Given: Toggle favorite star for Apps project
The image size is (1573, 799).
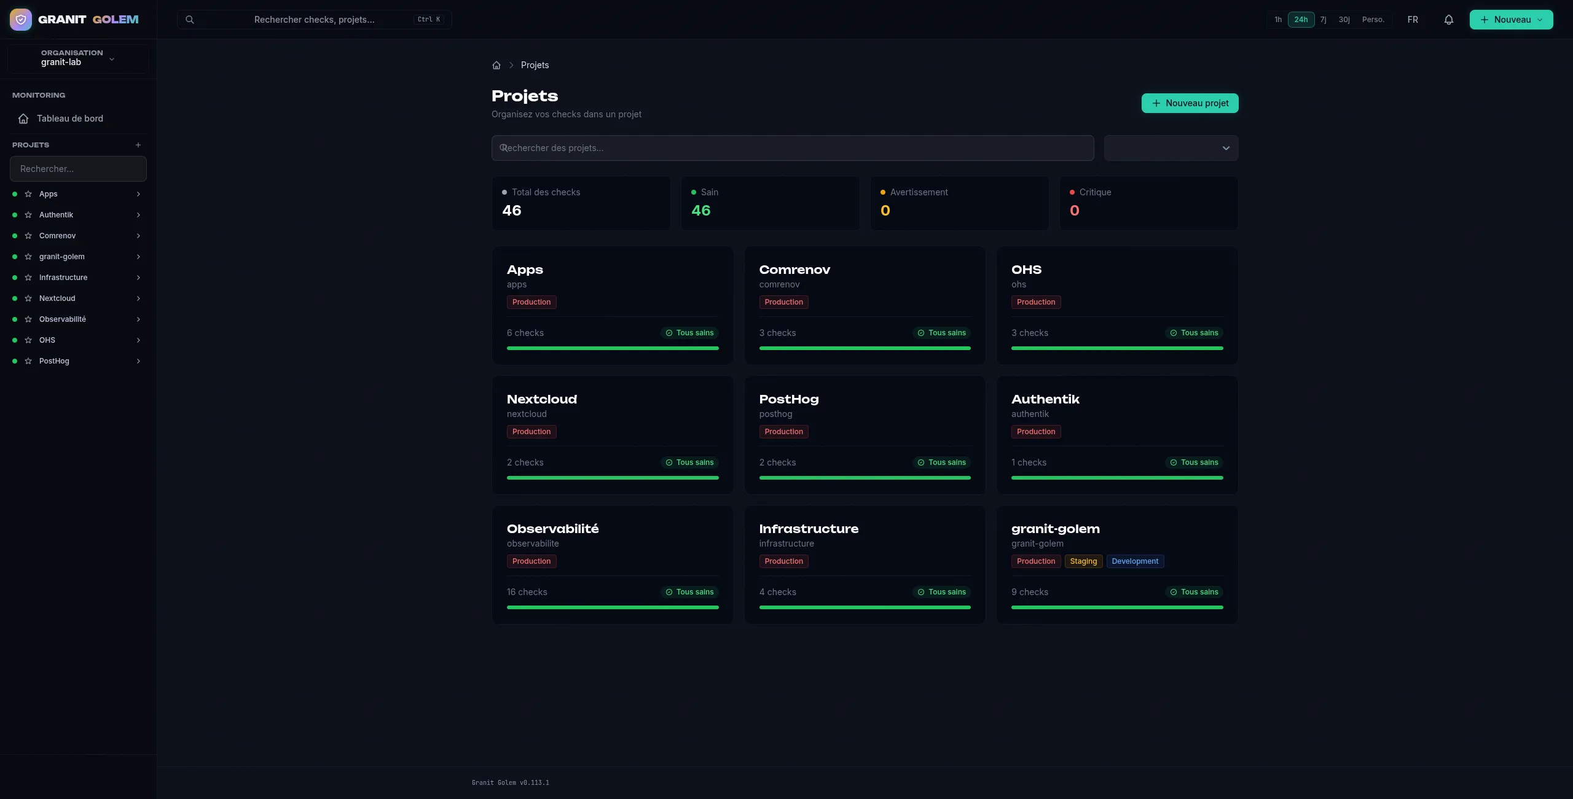Looking at the screenshot, I should pyautogui.click(x=28, y=194).
